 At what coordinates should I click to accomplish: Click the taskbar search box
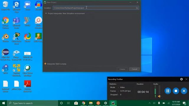pyautogui.click(x=32, y=103)
